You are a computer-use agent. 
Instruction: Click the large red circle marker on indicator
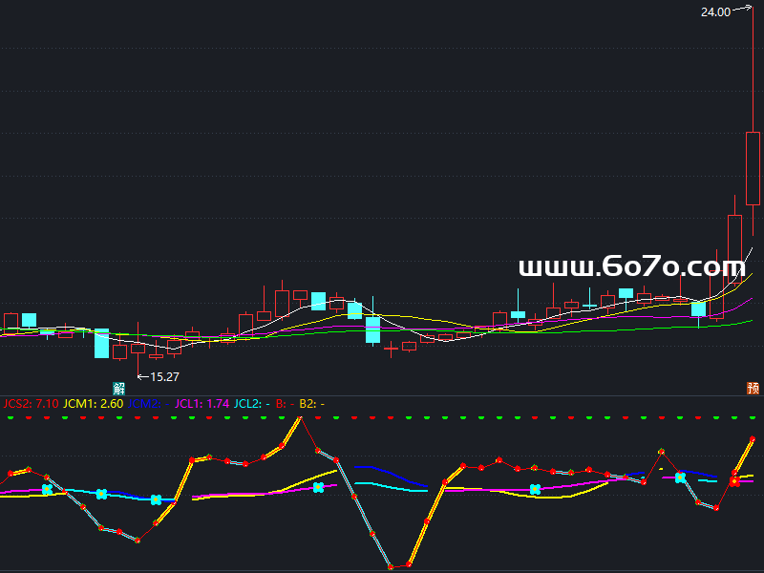point(734,481)
